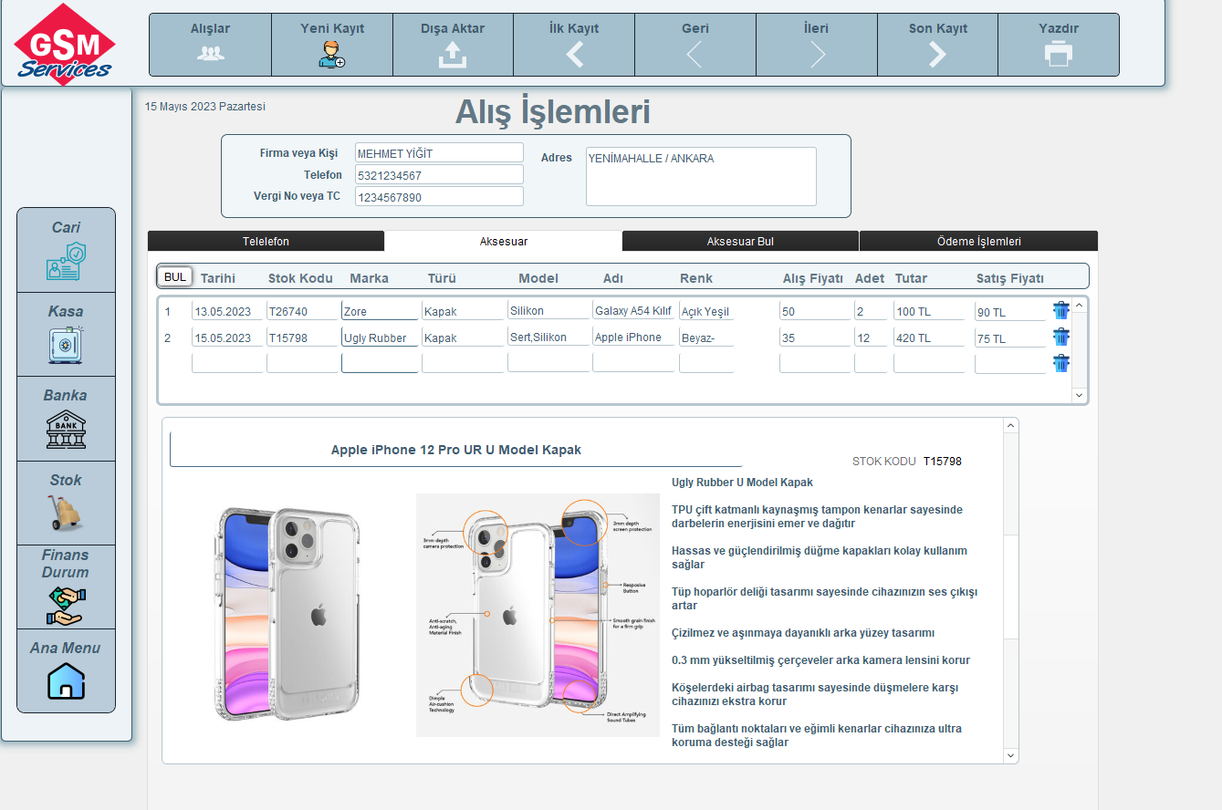The height and width of the screenshot is (810, 1222).
Task: Click the Apple iPhone name field
Action: coord(633,337)
